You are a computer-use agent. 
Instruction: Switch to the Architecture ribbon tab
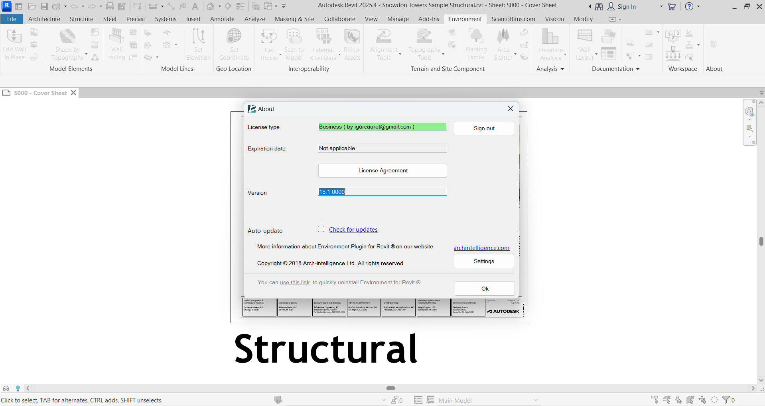[44, 19]
